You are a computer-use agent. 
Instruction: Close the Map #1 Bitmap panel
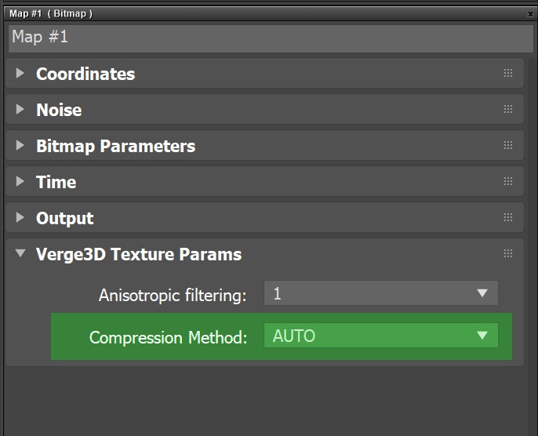pyautogui.click(x=530, y=14)
